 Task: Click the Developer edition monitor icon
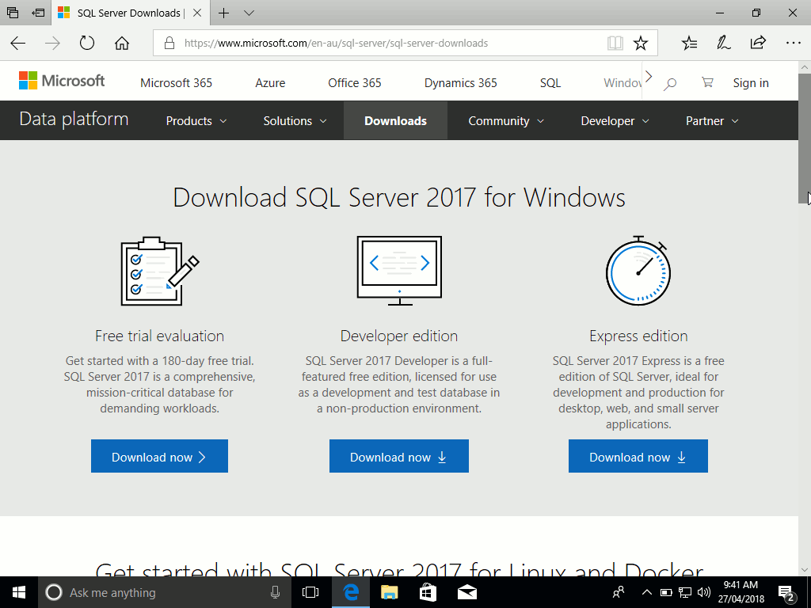click(x=399, y=271)
